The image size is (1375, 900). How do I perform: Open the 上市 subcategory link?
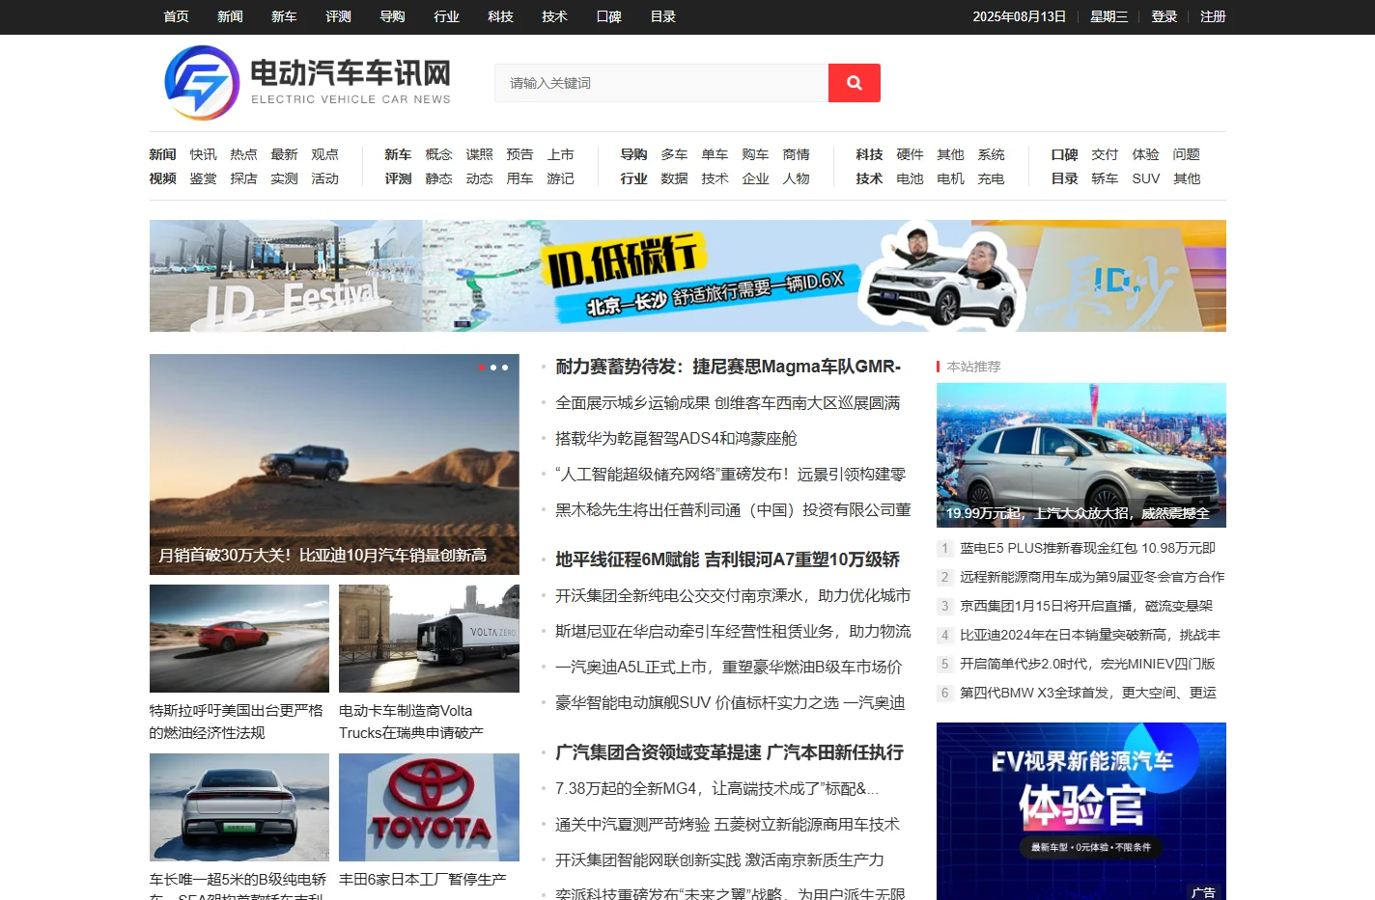pyautogui.click(x=560, y=154)
